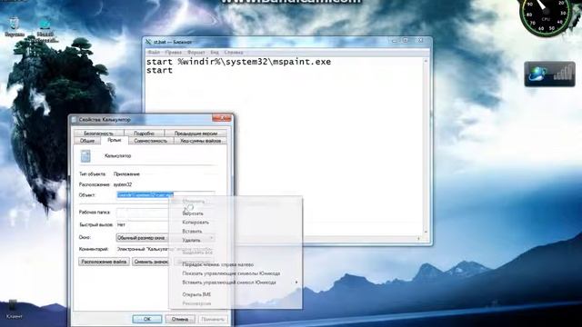582x327 pixels.
Task: Switch to the Хеш-суммы файлов tab
Action: point(200,141)
